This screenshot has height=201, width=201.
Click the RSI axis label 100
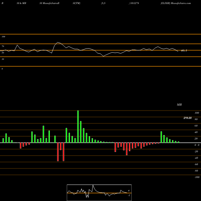(4, 37)
